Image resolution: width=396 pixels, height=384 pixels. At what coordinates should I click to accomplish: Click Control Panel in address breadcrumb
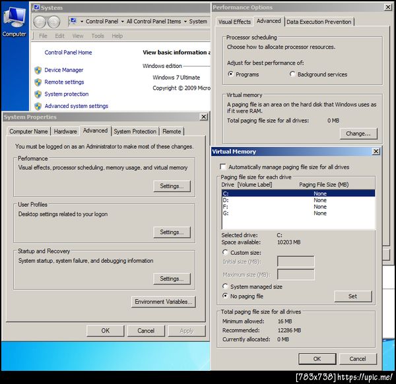(102, 22)
